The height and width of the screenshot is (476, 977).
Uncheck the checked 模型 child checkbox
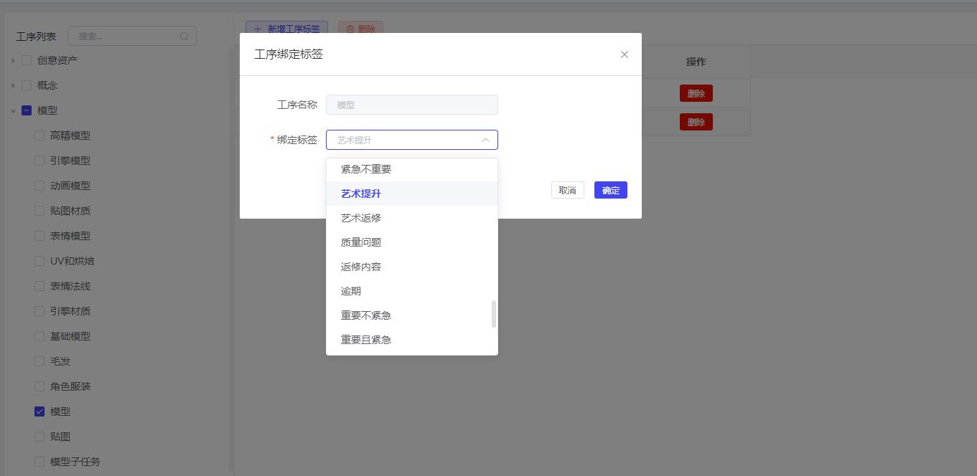pos(39,411)
